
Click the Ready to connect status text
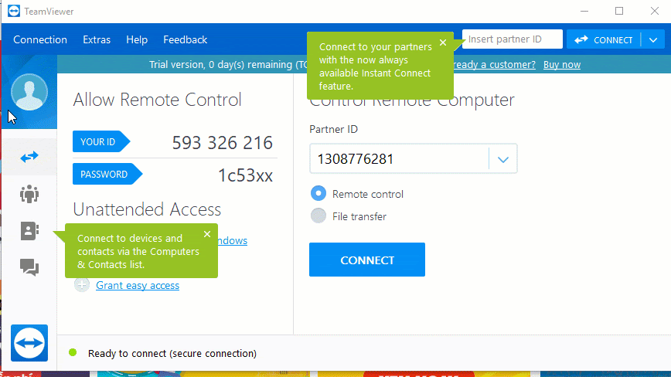(172, 354)
